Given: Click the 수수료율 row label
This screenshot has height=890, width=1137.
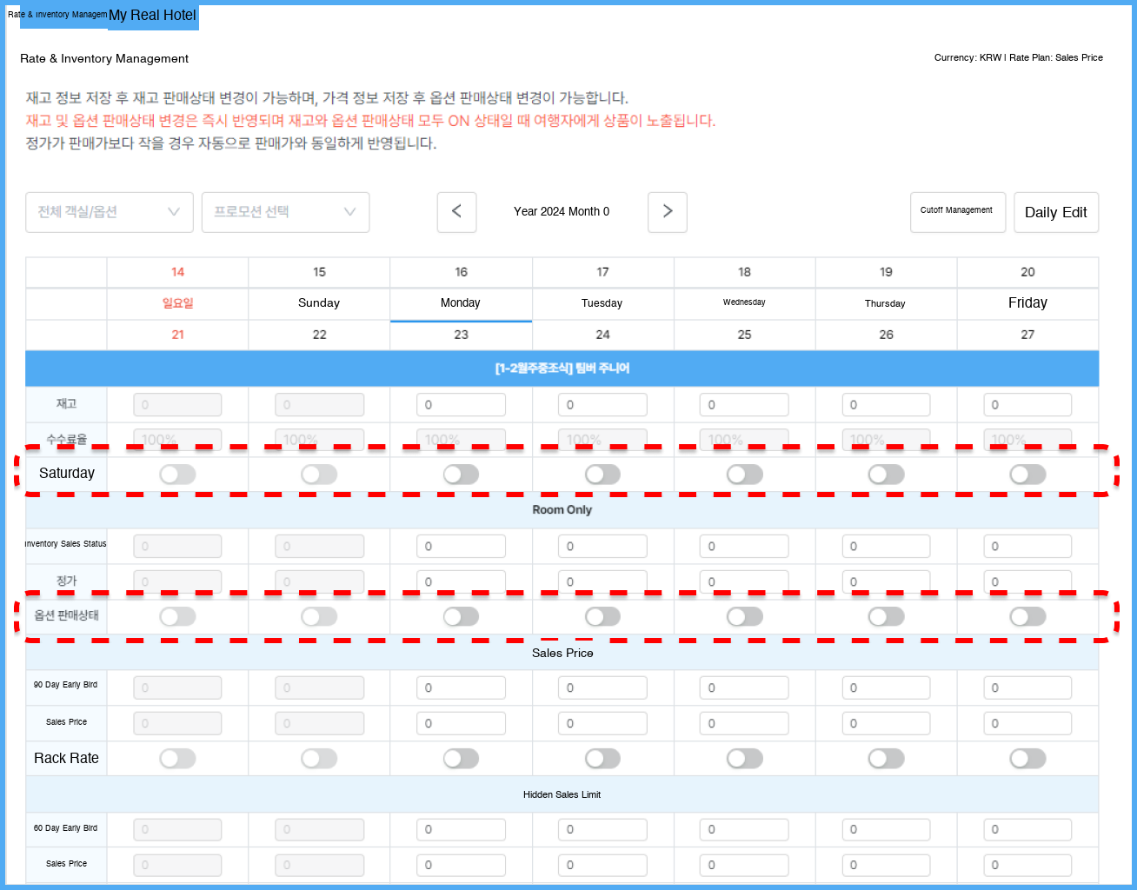Looking at the screenshot, I should [66, 439].
